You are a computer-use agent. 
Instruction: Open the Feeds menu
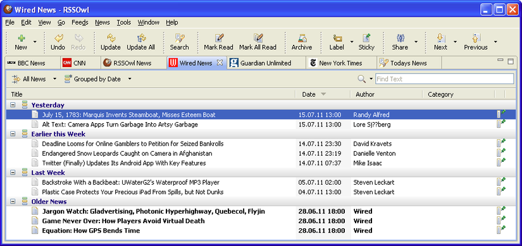[x=80, y=23]
